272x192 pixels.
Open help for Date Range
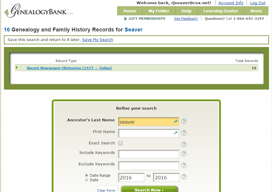(x=184, y=177)
